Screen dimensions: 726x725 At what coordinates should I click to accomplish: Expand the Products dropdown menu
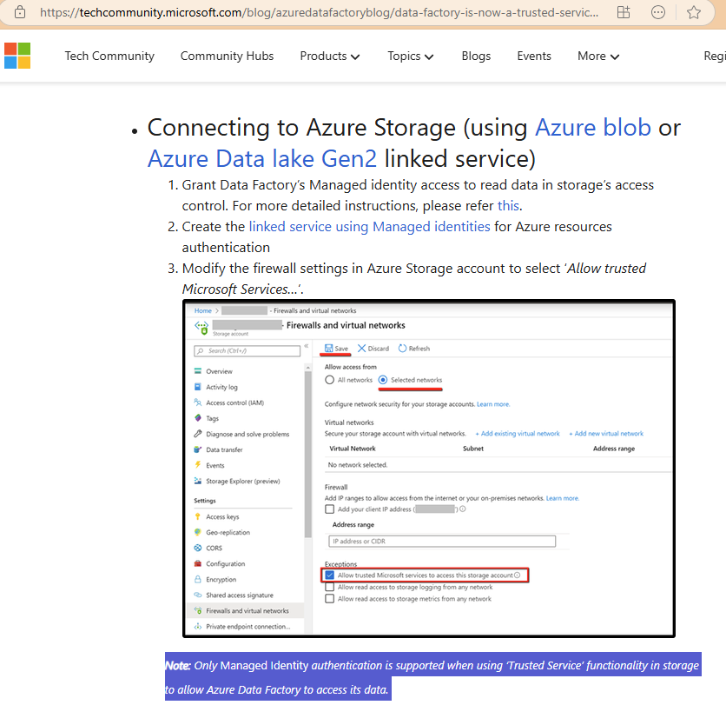(x=330, y=57)
